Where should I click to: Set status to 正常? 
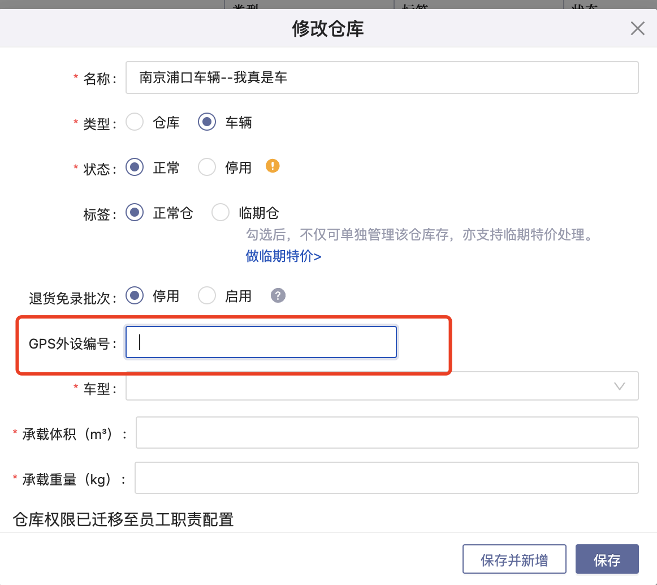click(135, 167)
